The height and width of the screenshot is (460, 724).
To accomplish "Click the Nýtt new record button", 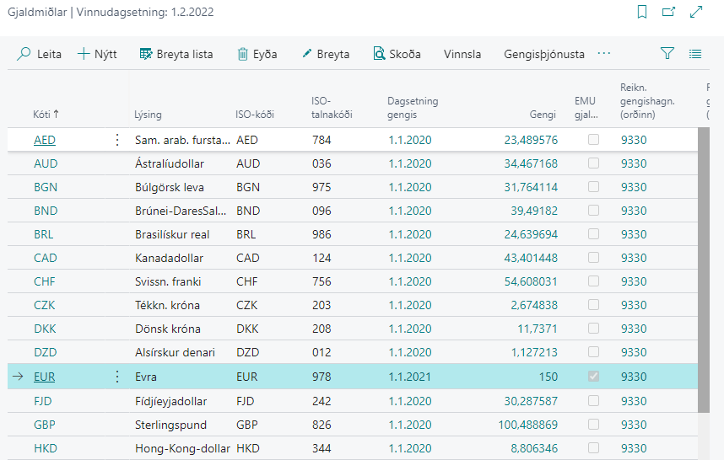I will [x=97, y=54].
